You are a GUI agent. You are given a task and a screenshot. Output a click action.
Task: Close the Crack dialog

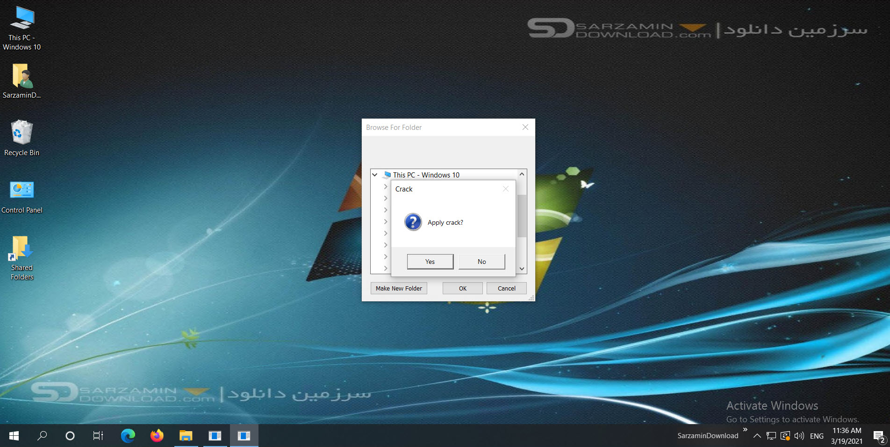(505, 189)
